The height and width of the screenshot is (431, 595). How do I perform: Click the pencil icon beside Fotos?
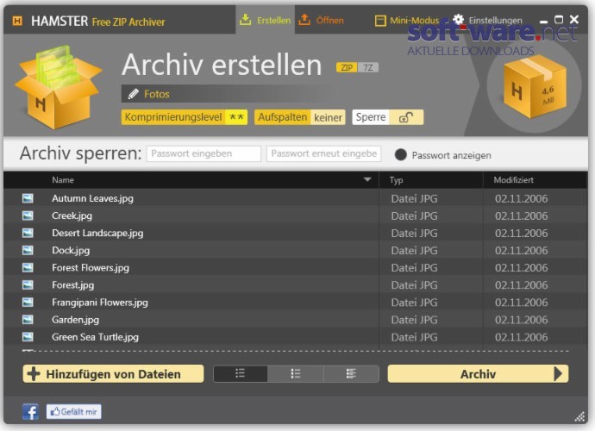[134, 94]
